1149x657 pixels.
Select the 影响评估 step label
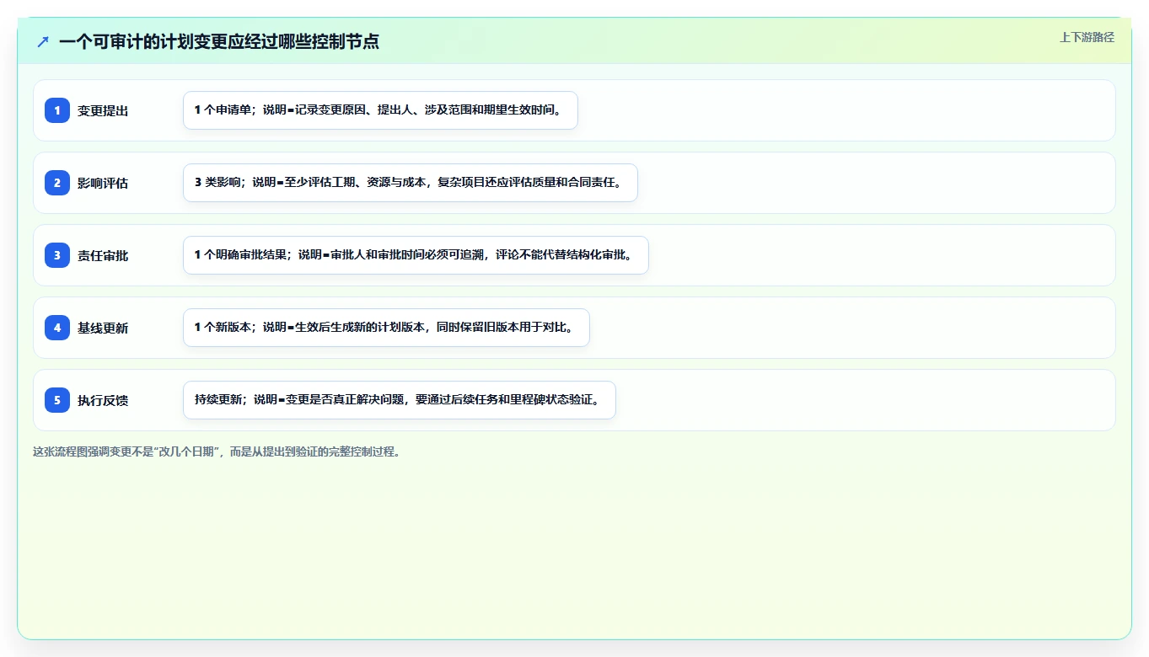[x=103, y=183]
